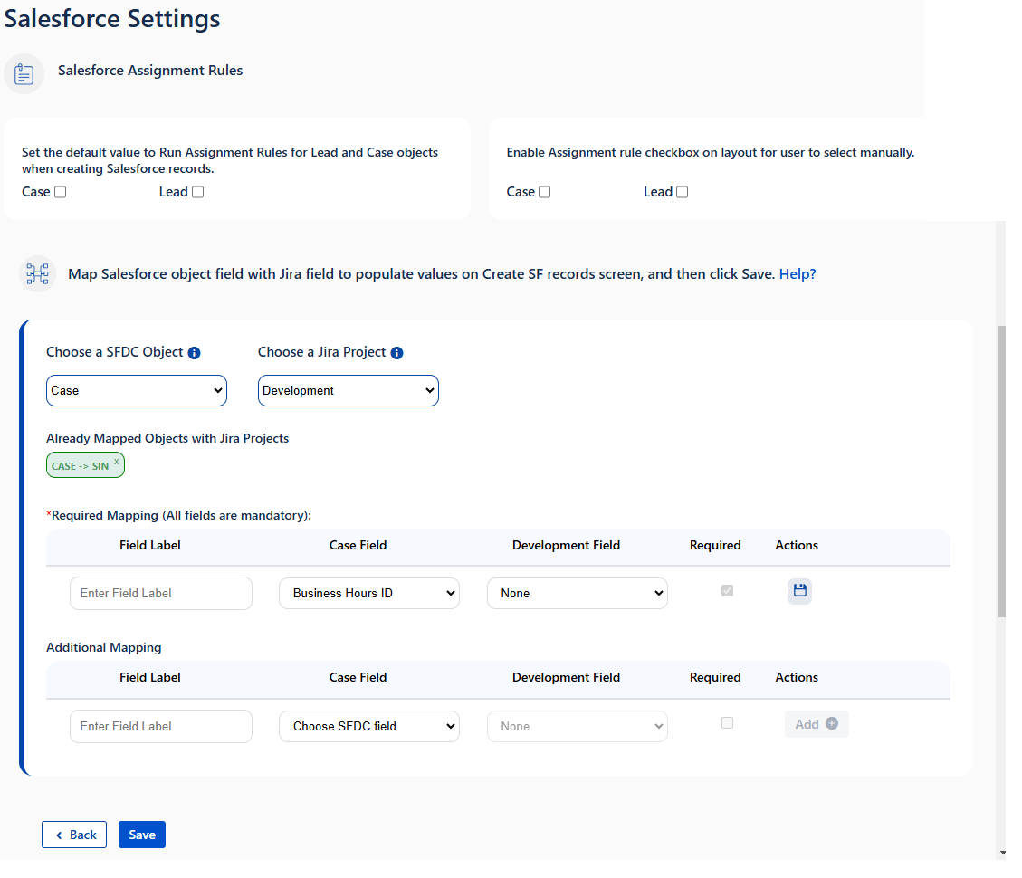Click Case Field header in Required Mapping table
Viewport: 1022px width, 878px height.
click(x=358, y=546)
